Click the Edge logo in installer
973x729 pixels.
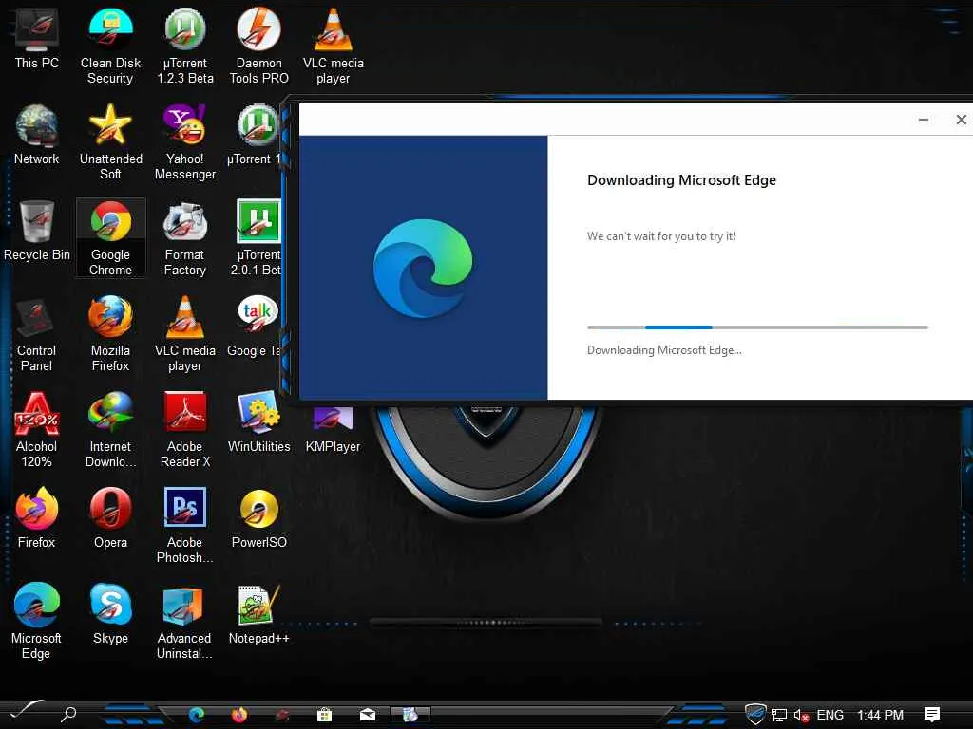(x=423, y=268)
